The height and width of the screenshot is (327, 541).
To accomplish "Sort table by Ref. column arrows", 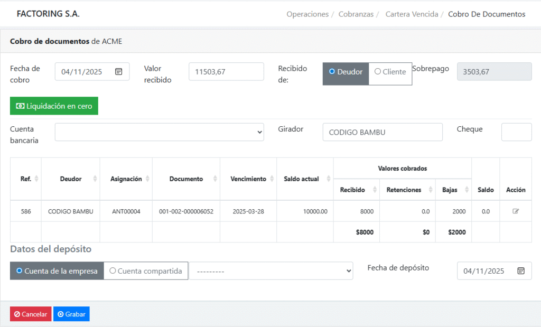I will coord(36,179).
